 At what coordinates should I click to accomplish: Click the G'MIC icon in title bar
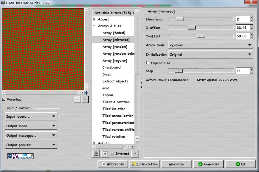point(3,2)
